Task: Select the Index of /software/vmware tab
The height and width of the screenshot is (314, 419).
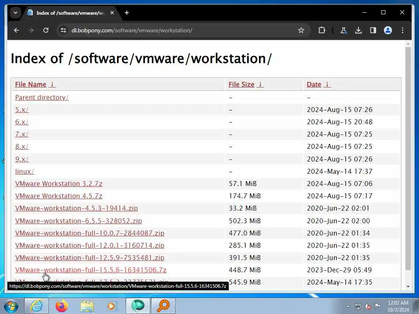Action: pos(70,13)
